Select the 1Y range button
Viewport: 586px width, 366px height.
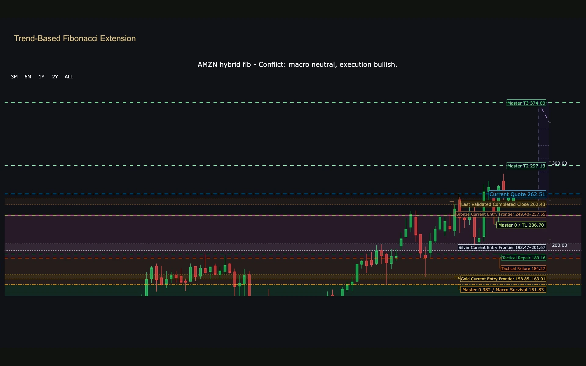[x=42, y=77]
